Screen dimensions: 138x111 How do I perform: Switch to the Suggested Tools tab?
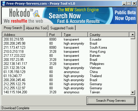[62, 28]
